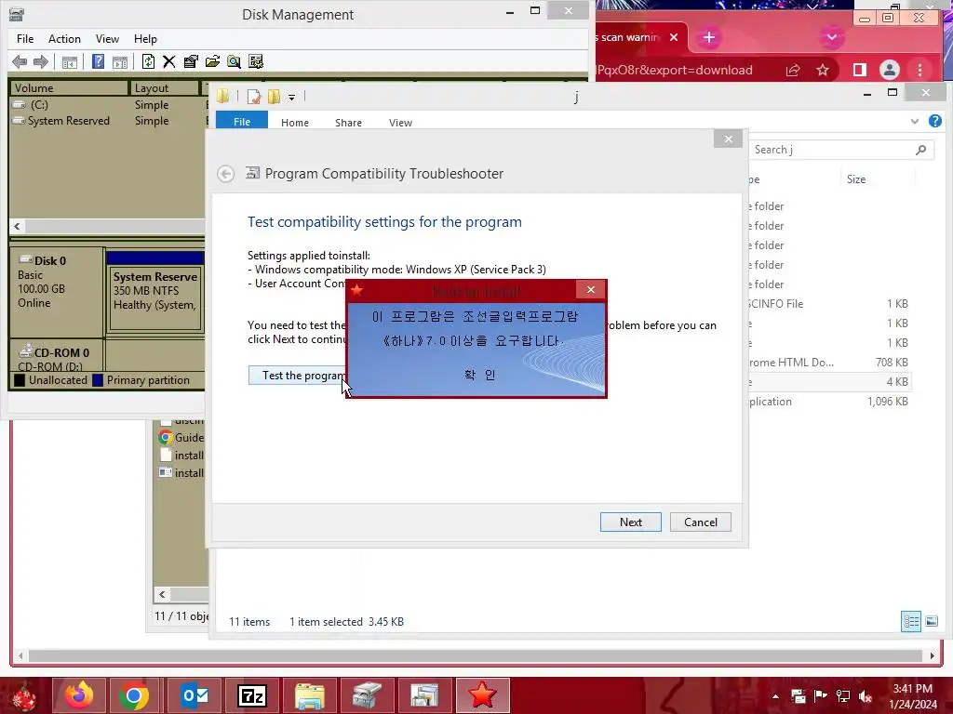Screen dimensions: 953x714
Task: Click Test the program button
Action: click(x=297, y=376)
